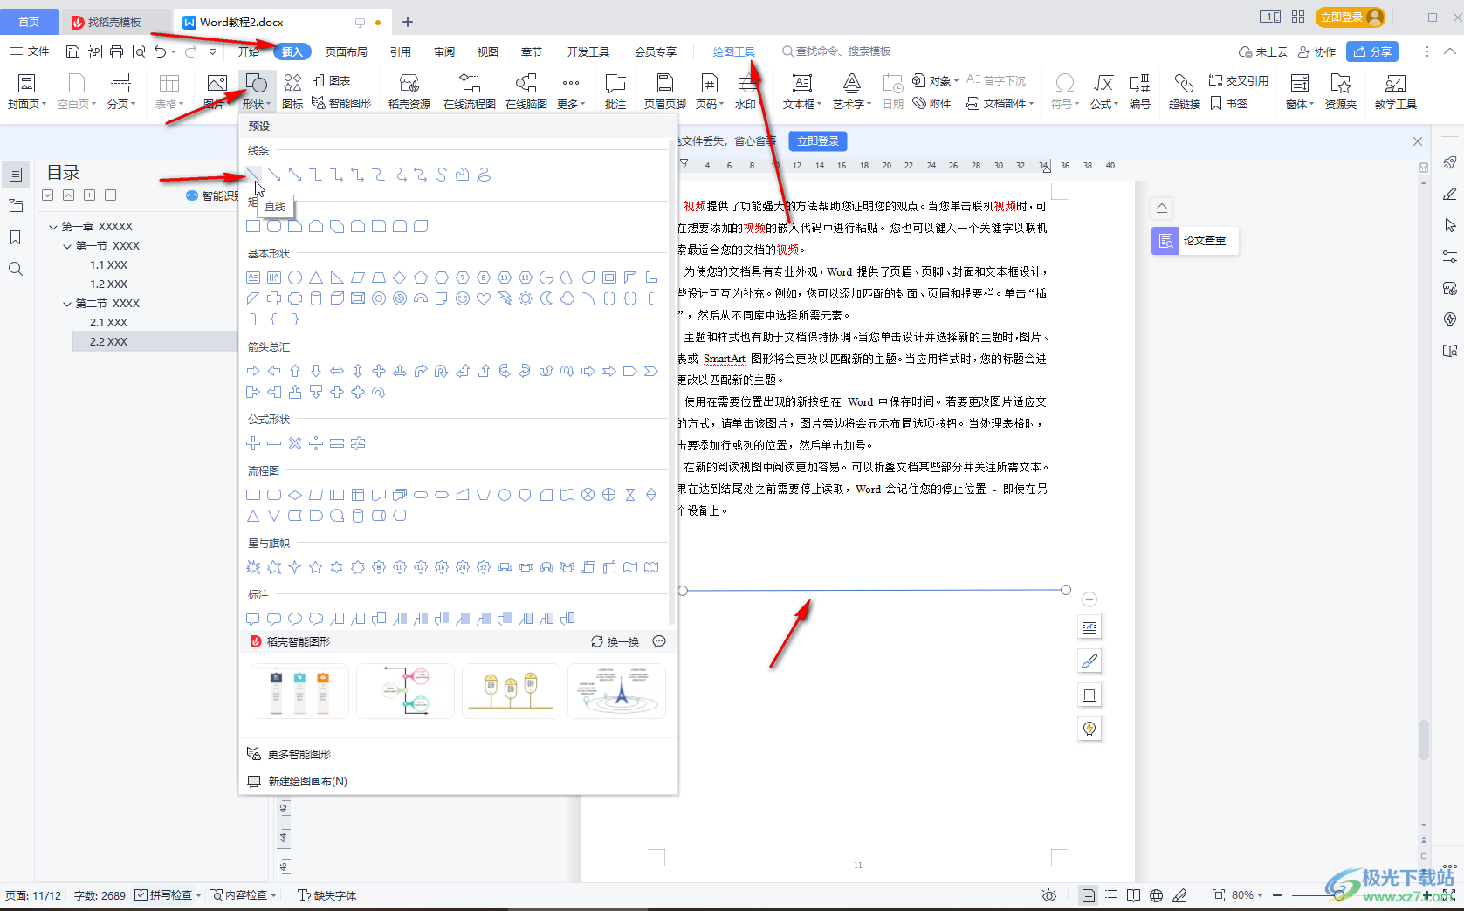Screen dimensions: 1464x911
Task: Adjust the zoom slider handle
Action: coord(1339,895)
